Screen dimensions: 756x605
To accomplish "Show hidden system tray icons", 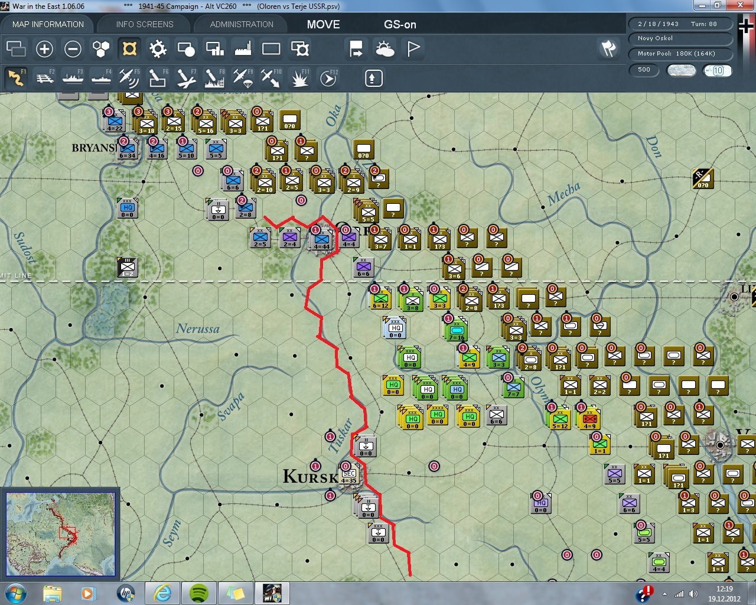I will click(x=665, y=594).
